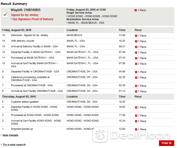Expand piece icon for Departed CINCINNATI HUB row

click(x=136, y=72)
